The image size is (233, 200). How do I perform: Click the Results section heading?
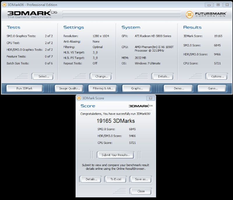[192, 27]
